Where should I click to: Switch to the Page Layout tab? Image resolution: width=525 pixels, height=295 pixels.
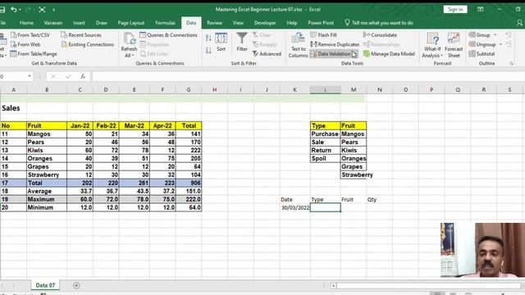click(x=131, y=23)
